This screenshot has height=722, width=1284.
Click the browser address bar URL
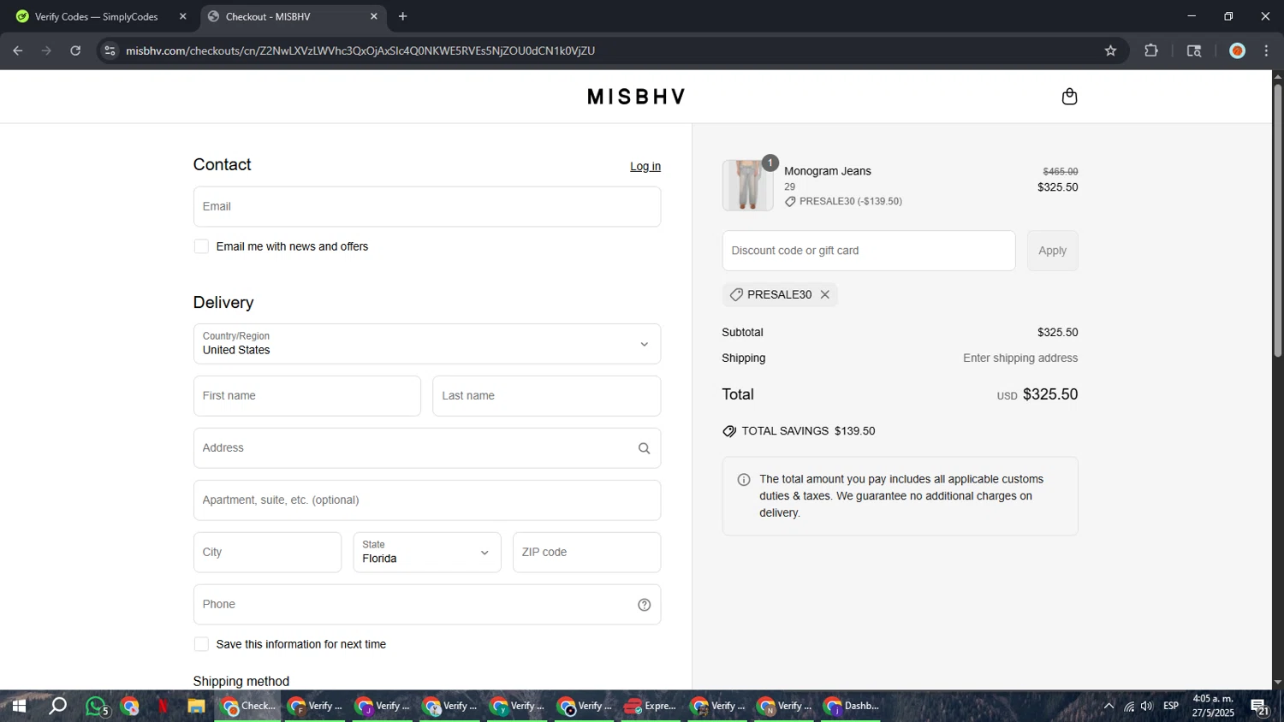tap(360, 50)
